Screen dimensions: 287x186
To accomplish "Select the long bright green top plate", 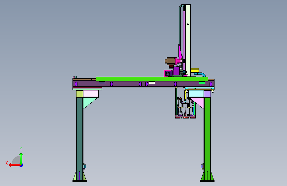I will click(152, 79).
